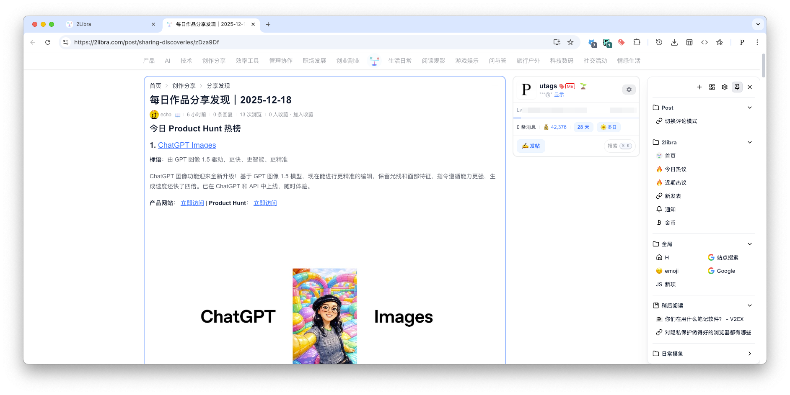
Task: Open the ChatGPT Images link
Action: point(187,145)
